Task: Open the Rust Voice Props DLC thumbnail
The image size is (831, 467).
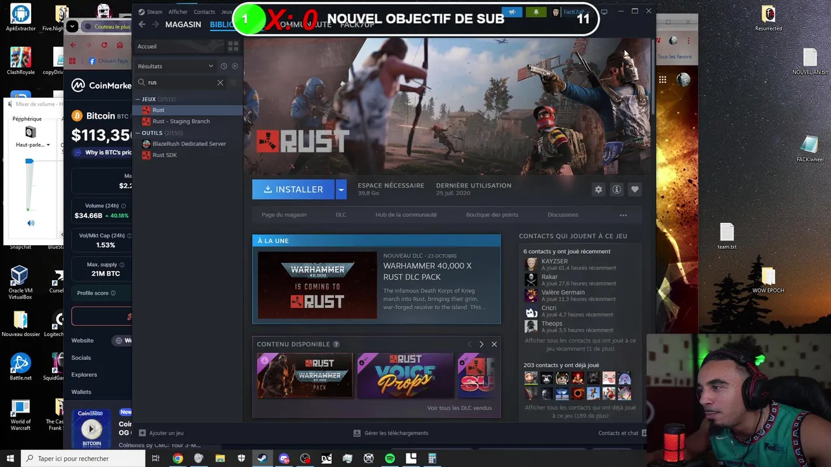Action: (x=405, y=376)
